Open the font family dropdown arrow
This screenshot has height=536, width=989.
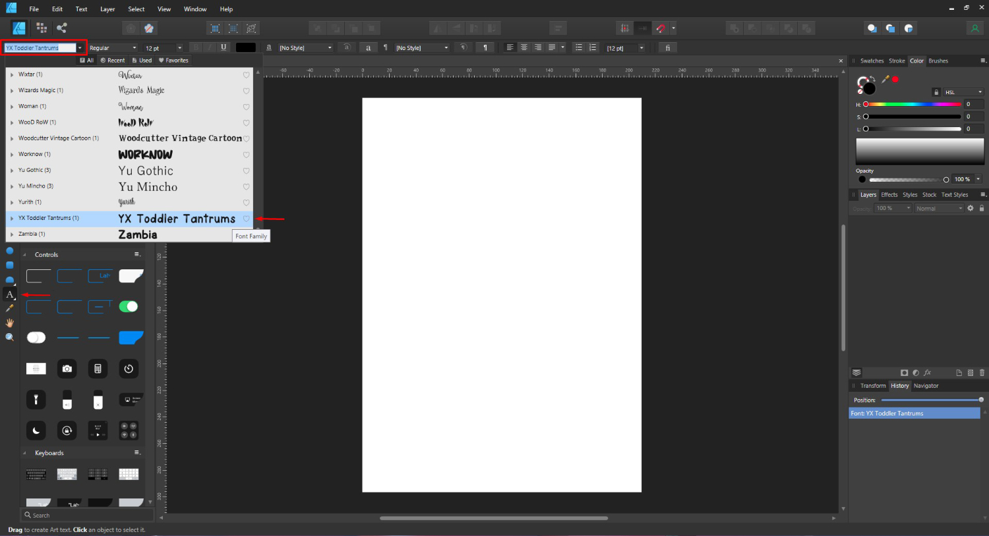pos(80,47)
